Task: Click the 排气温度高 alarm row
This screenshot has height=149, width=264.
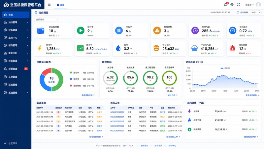Action: (70, 112)
